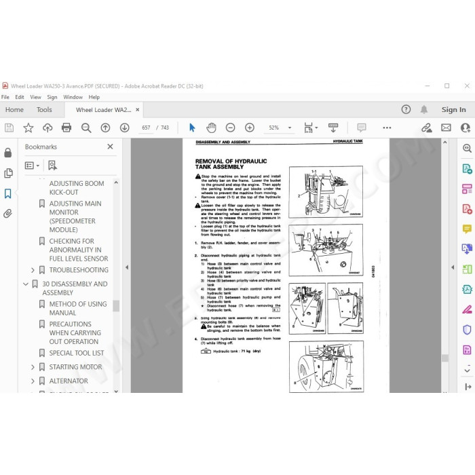Open attachments paperclip panel icon
475x475 pixels.
[x=8, y=214]
